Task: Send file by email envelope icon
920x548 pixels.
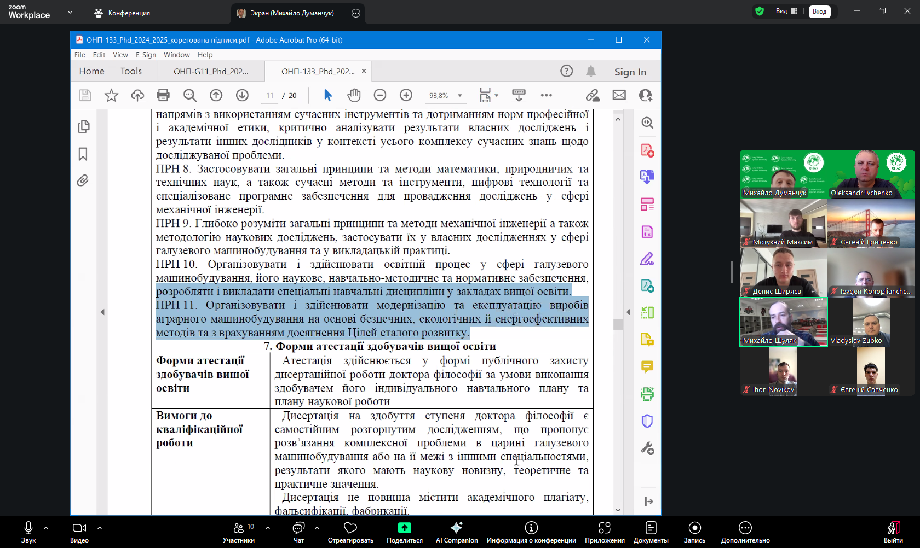Action: [619, 95]
